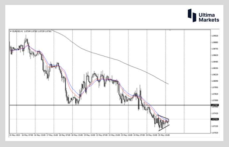Click the 1.09020 price axis label

(215, 36)
